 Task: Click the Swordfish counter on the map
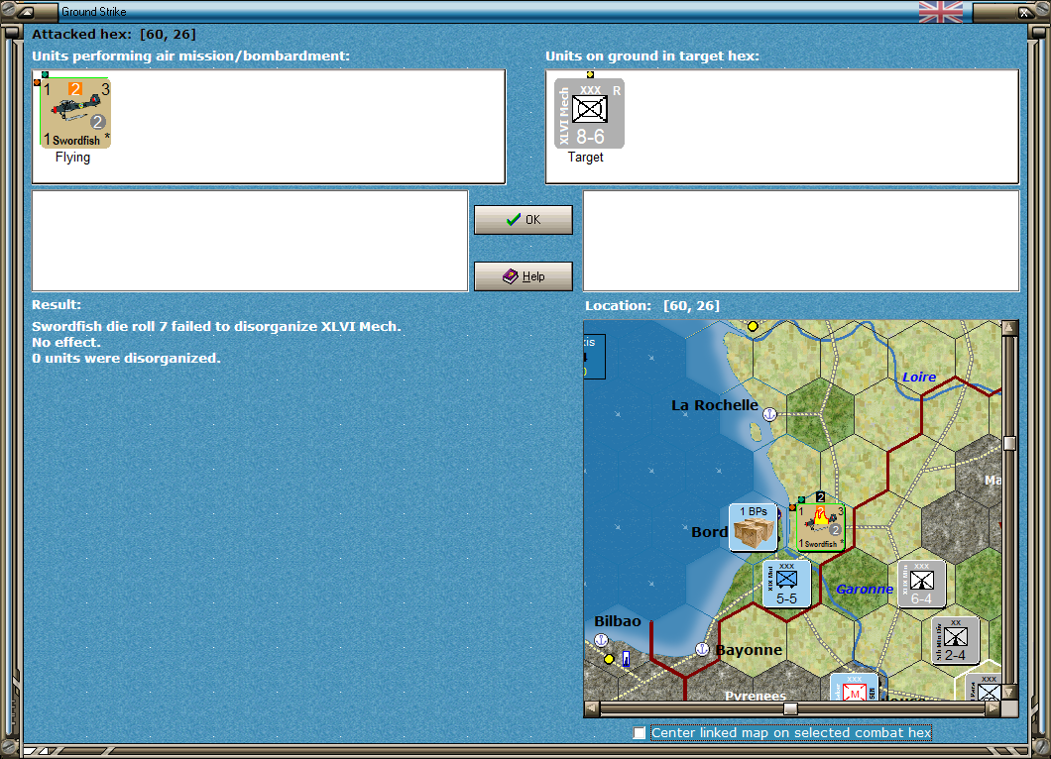tap(821, 528)
